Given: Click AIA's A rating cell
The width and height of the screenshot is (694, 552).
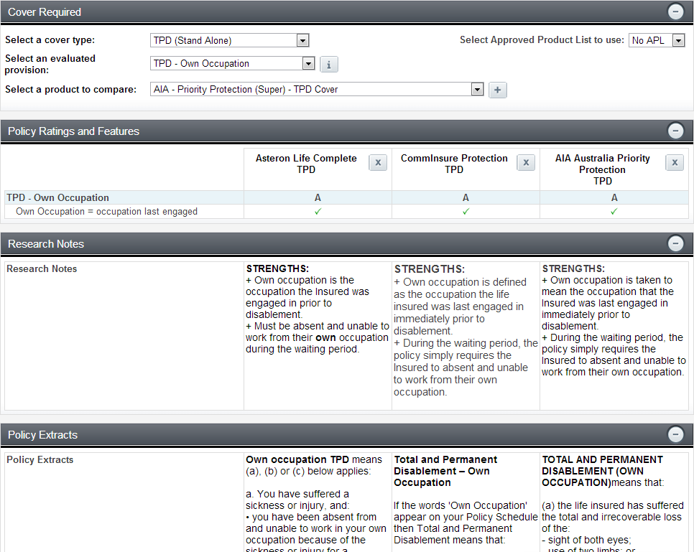Looking at the screenshot, I should pyautogui.click(x=614, y=197).
